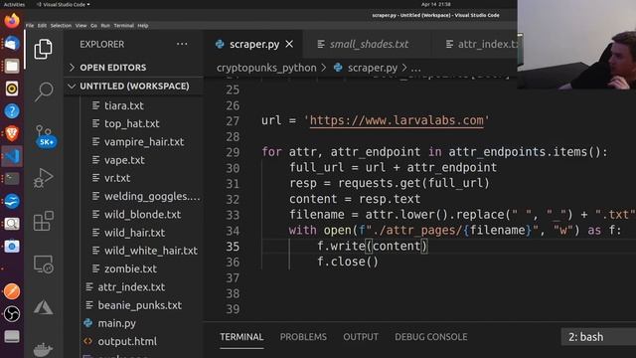Launch Thunderbird mail from the dock
The width and height of the screenshot is (636, 358).
point(12,43)
